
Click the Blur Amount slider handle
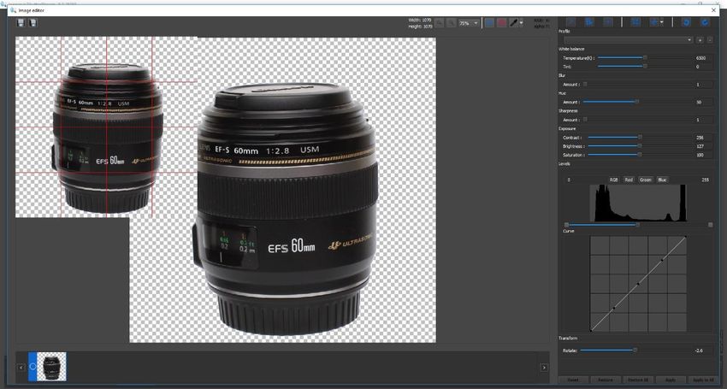point(585,85)
